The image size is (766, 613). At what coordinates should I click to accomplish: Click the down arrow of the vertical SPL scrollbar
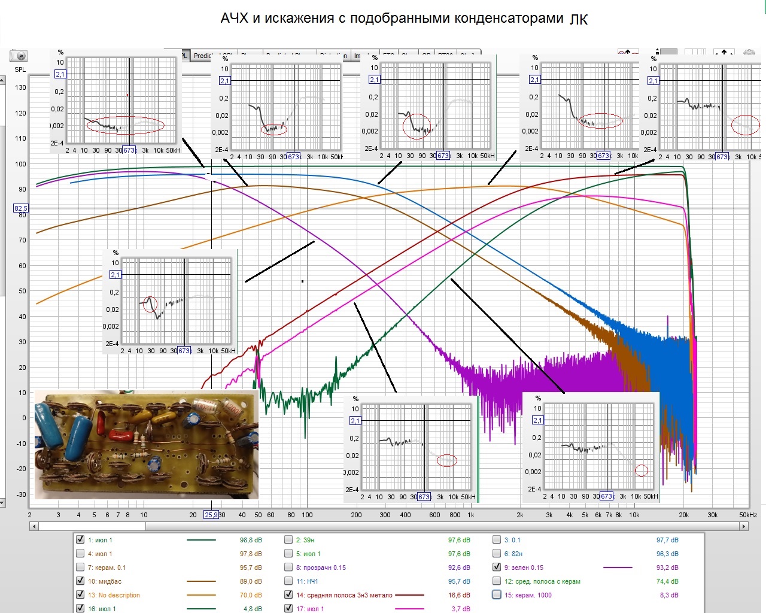tap(2, 503)
